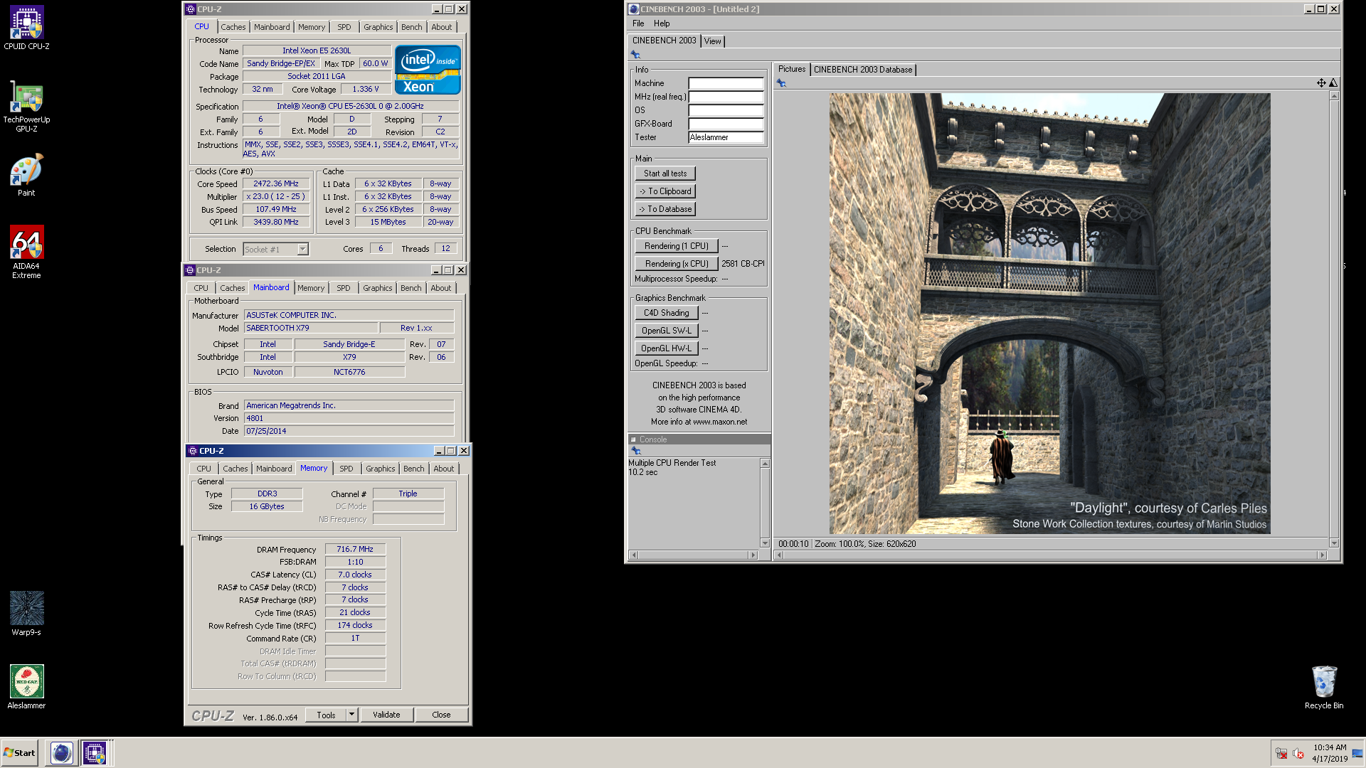Switch to Caches tab in top CPU-Z window
The image size is (1366, 768).
pos(233,27)
